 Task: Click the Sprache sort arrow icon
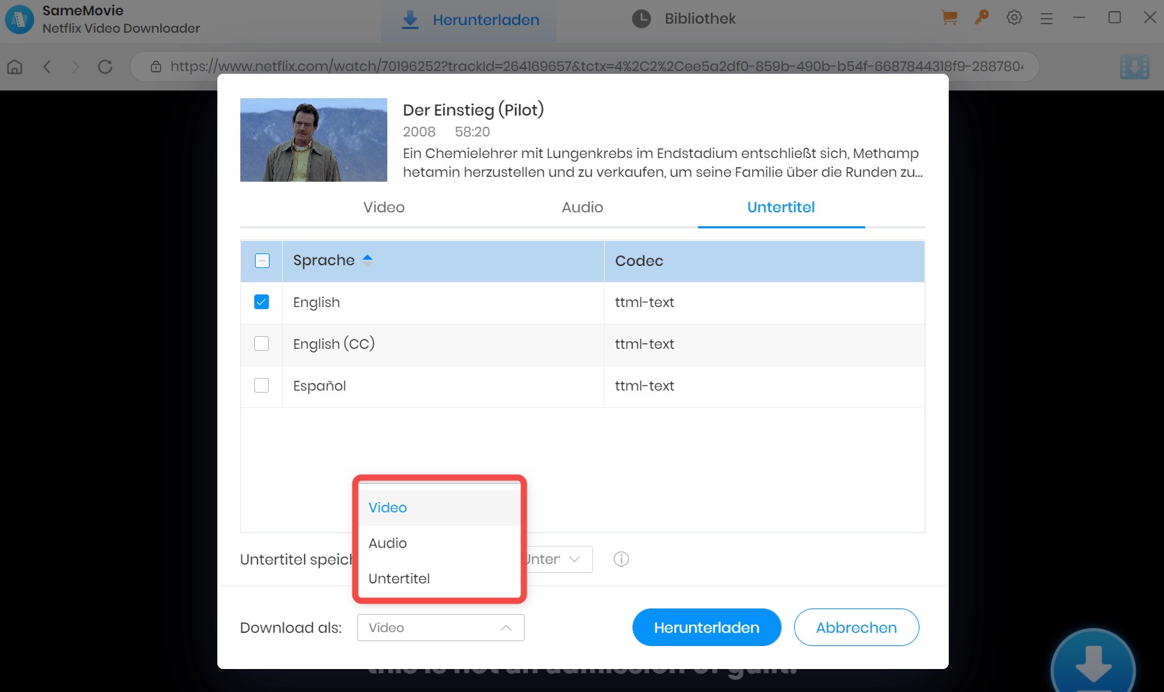click(367, 260)
